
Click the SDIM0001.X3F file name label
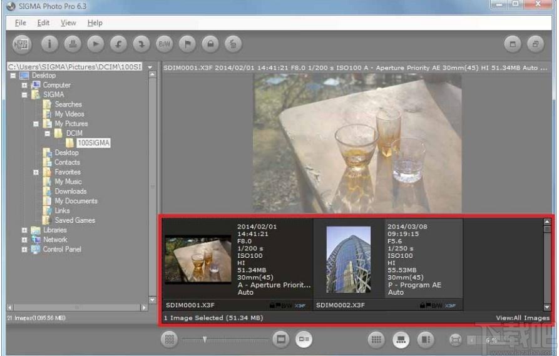(x=190, y=305)
